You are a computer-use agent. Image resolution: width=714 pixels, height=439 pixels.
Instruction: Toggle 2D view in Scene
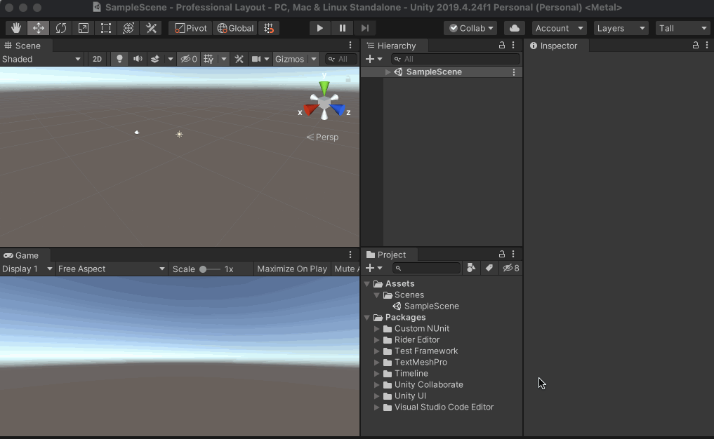pos(97,59)
